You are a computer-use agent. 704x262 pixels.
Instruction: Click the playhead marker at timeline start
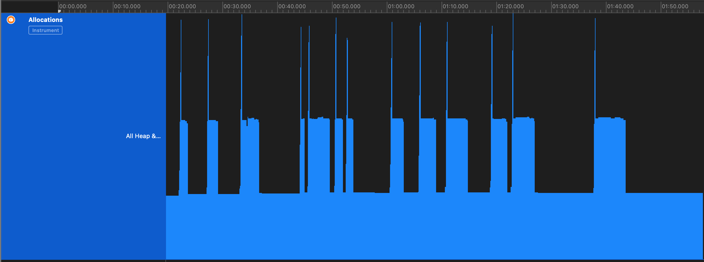coord(59,11)
